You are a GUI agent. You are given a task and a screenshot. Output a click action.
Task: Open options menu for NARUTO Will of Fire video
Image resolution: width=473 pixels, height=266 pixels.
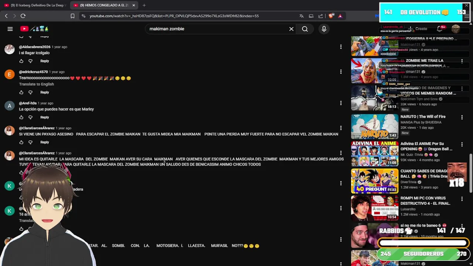click(x=462, y=117)
